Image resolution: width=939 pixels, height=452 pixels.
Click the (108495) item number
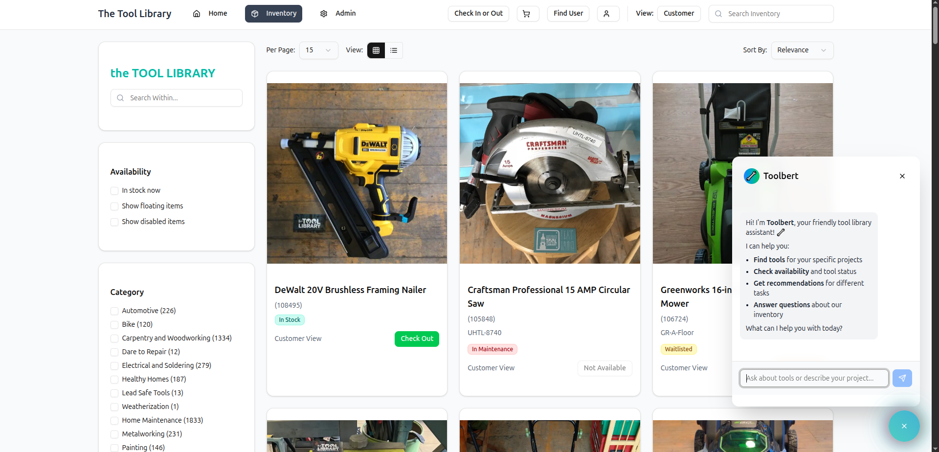tap(288, 306)
